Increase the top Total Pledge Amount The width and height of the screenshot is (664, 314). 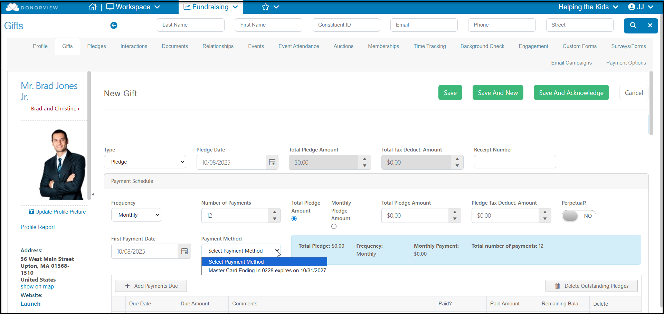(364, 159)
